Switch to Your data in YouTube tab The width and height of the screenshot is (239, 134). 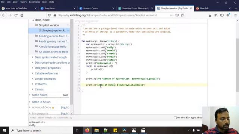click(16, 8)
